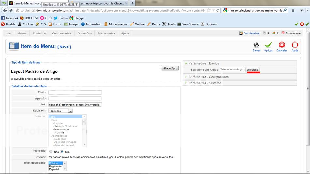The width and height of the screenshot is (310, 174).
Task: Open the Twitter bookmark
Action: tap(61, 18)
